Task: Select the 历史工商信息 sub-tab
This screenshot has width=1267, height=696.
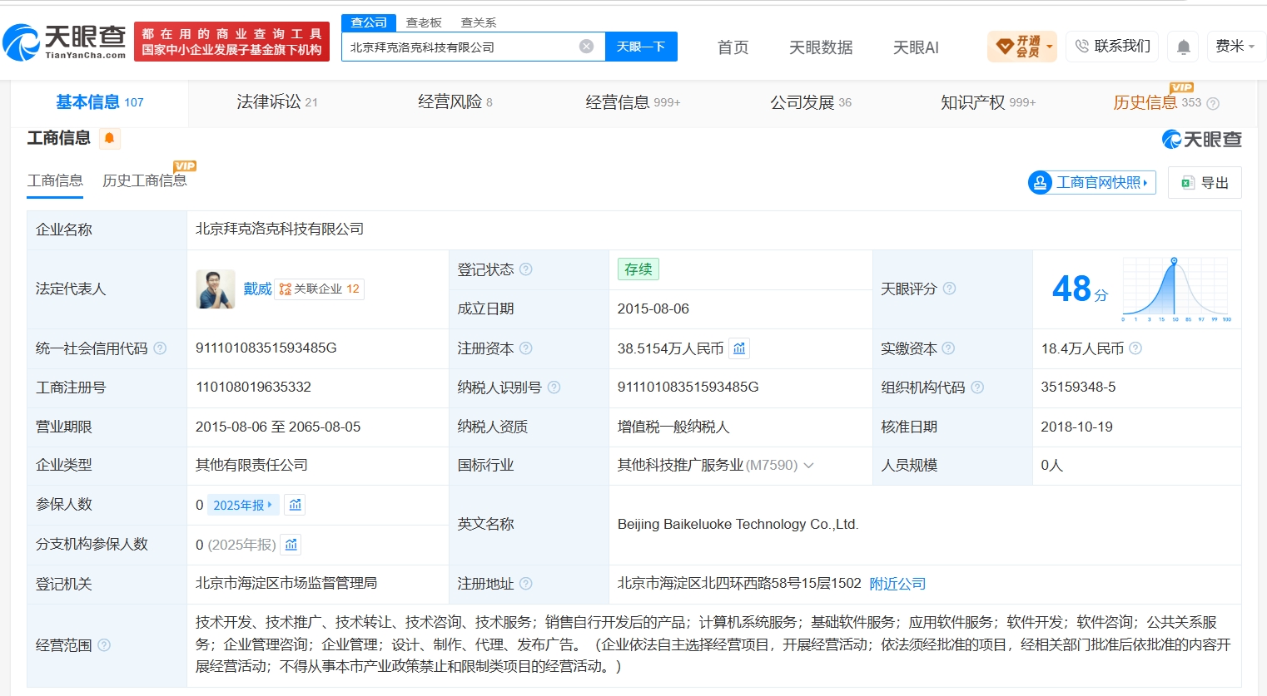Action: pos(144,180)
